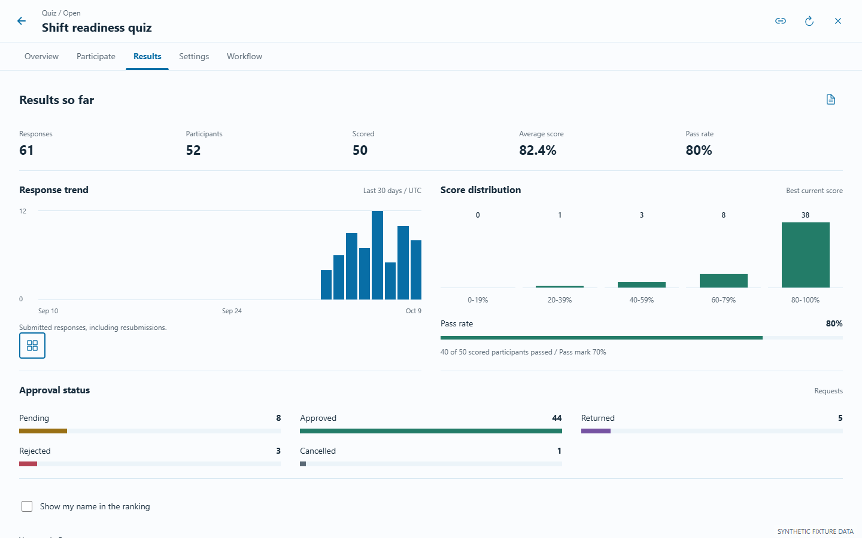Image resolution: width=862 pixels, height=538 pixels.
Task: Open the Overview tab
Action: 41,56
